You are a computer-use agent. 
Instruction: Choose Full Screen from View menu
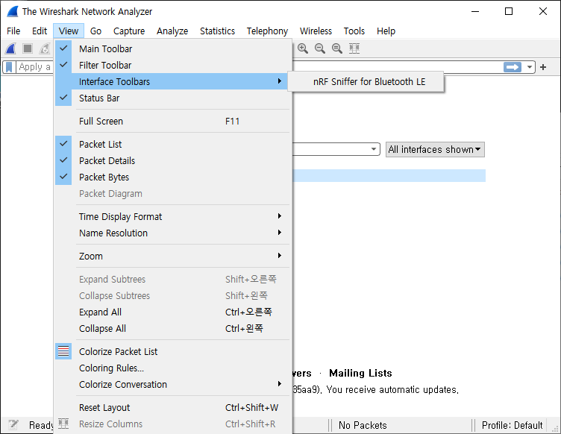point(172,122)
